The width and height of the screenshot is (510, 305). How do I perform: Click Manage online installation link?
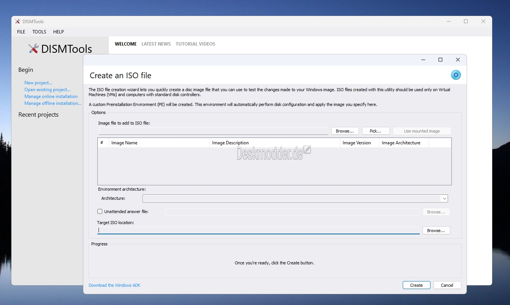point(51,96)
